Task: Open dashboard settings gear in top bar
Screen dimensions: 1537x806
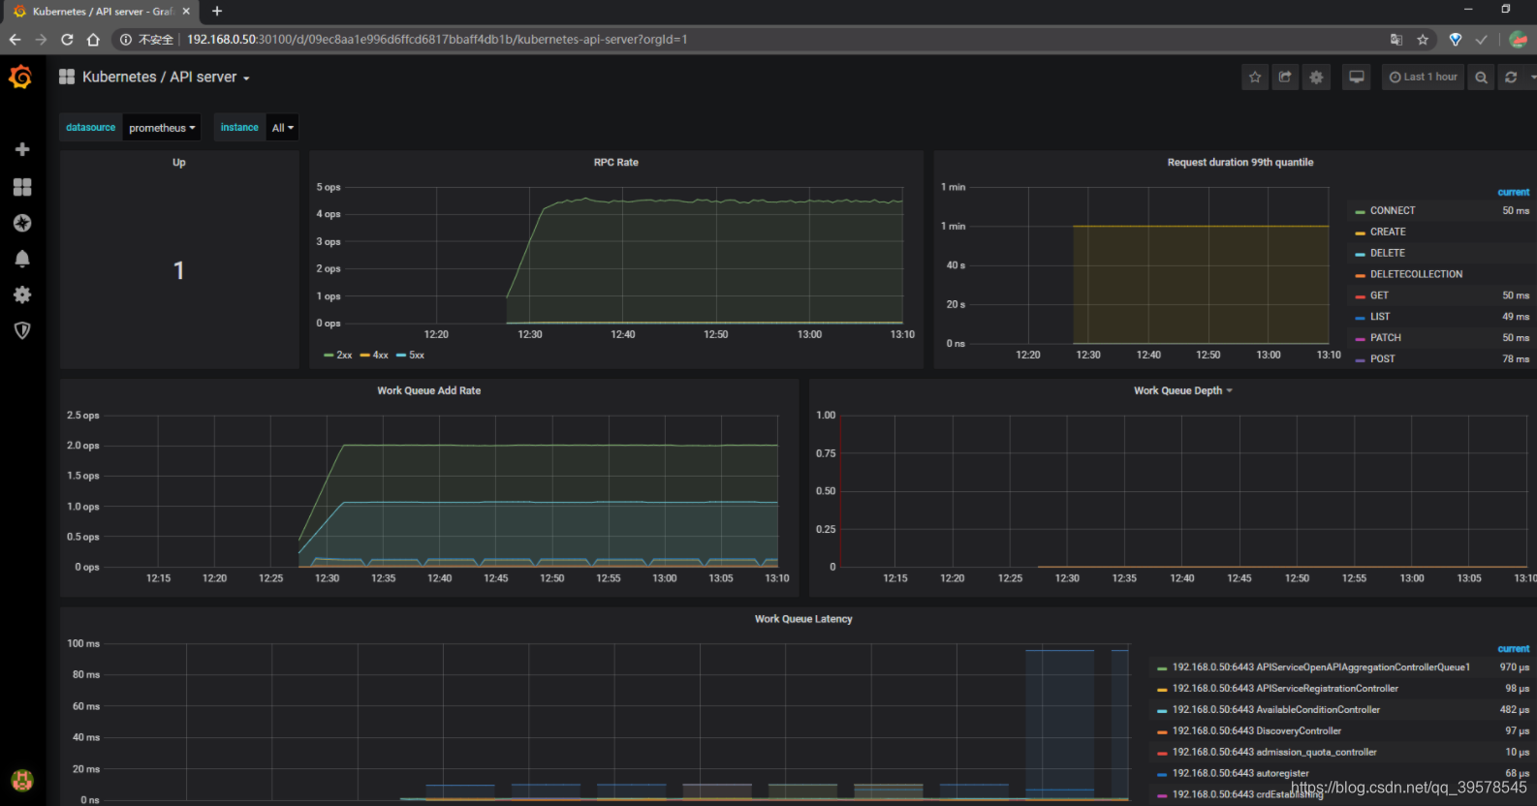Action: (1316, 77)
